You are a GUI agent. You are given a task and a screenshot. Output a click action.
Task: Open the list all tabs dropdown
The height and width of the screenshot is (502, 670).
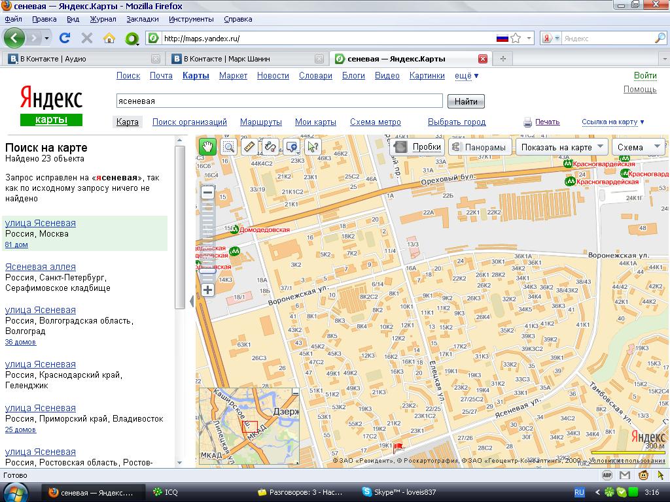tap(665, 59)
